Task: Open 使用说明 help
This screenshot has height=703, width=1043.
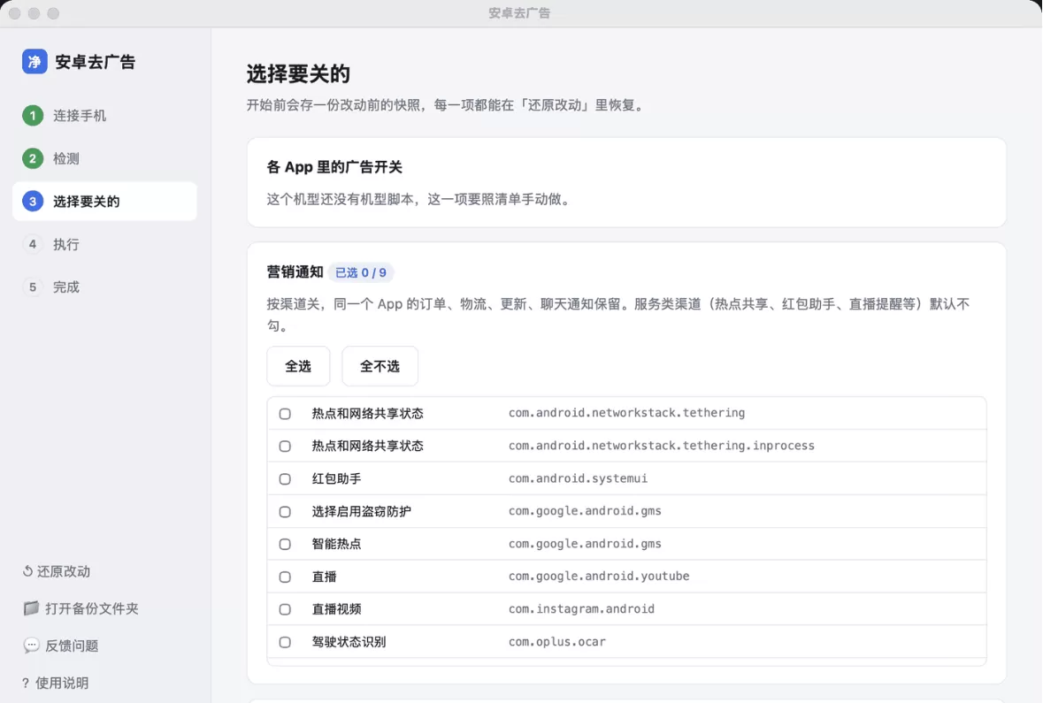Action: (x=55, y=683)
